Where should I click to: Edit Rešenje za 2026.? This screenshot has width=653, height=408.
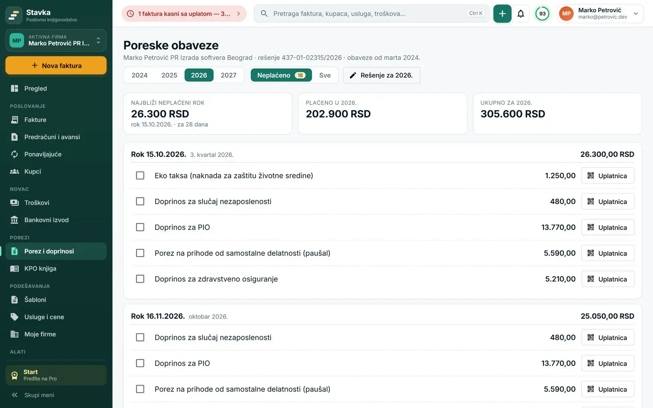382,75
